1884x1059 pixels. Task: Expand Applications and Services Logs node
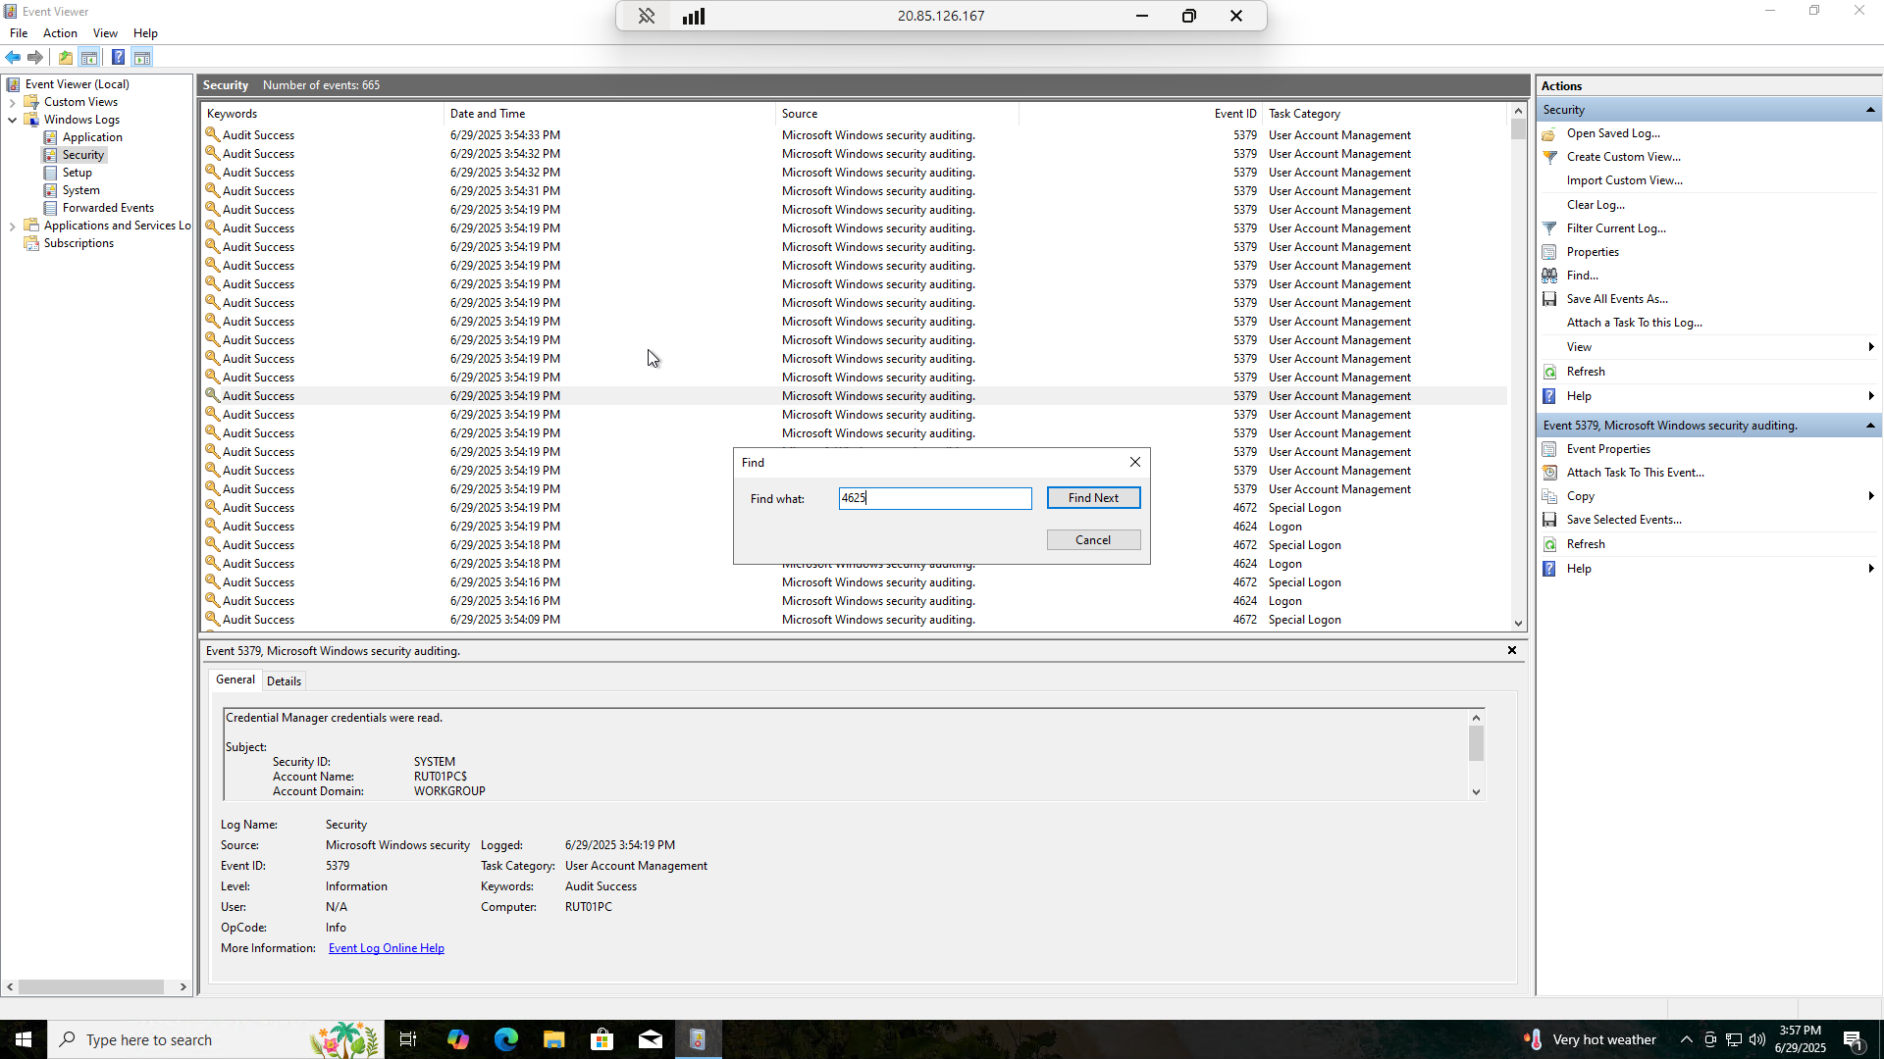[12, 226]
